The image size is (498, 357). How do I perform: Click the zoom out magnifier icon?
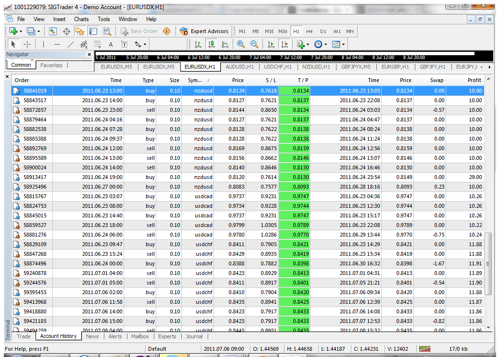(x=254, y=45)
